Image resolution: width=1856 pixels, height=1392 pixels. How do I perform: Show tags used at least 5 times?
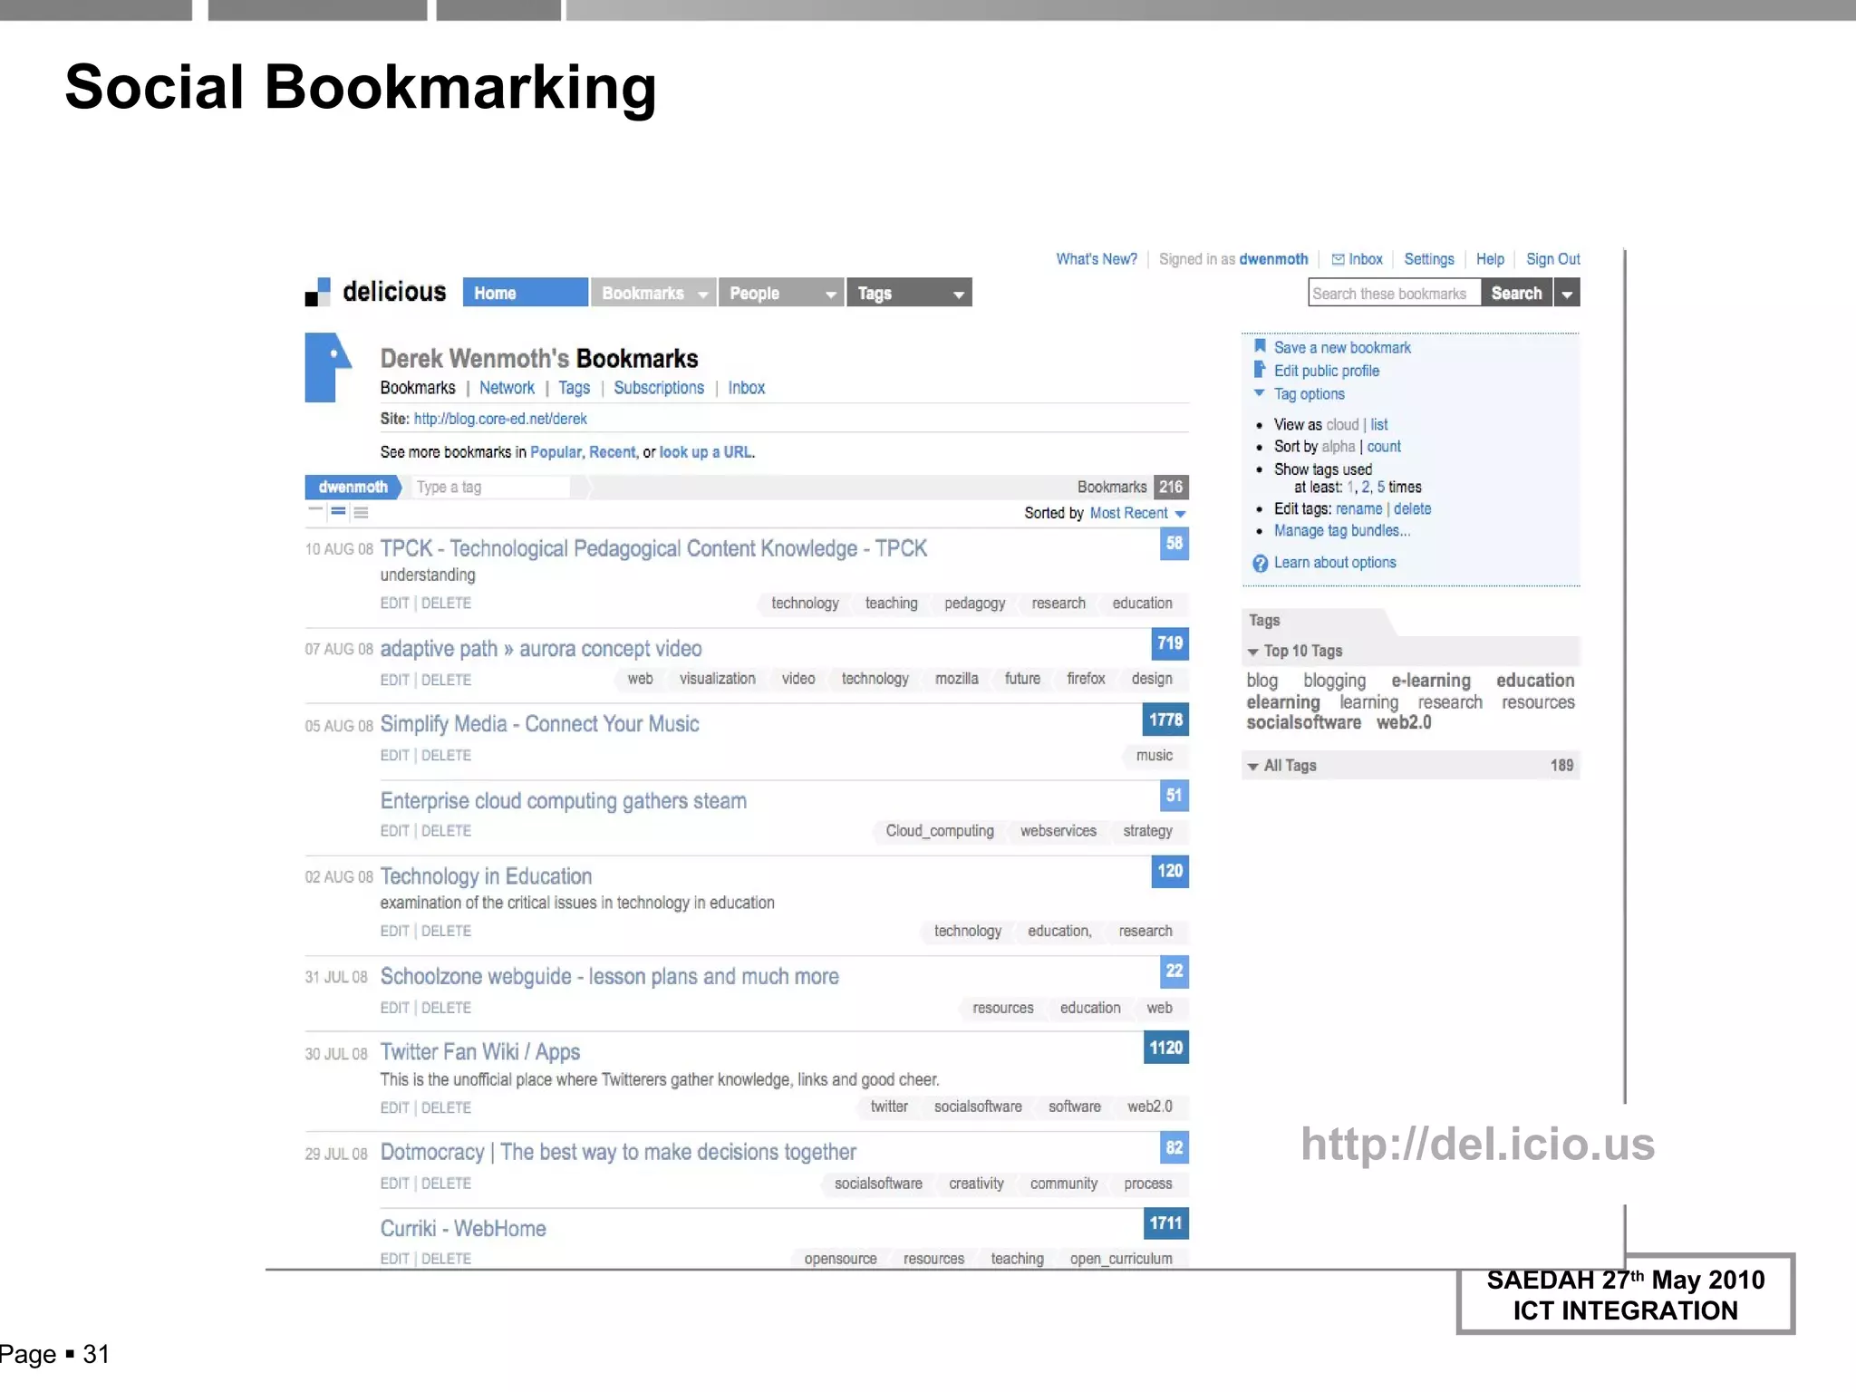[x=1381, y=488]
